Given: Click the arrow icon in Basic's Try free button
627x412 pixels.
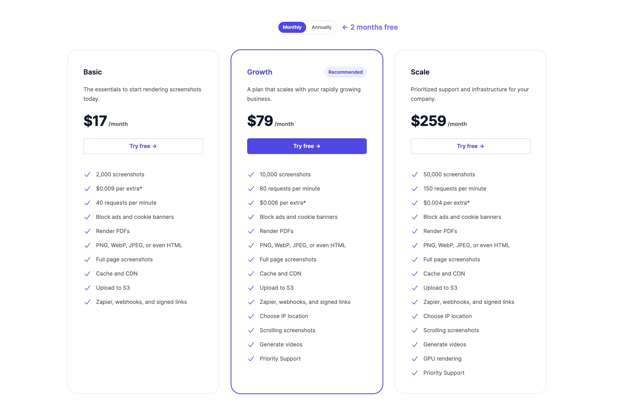Looking at the screenshot, I should 155,146.
